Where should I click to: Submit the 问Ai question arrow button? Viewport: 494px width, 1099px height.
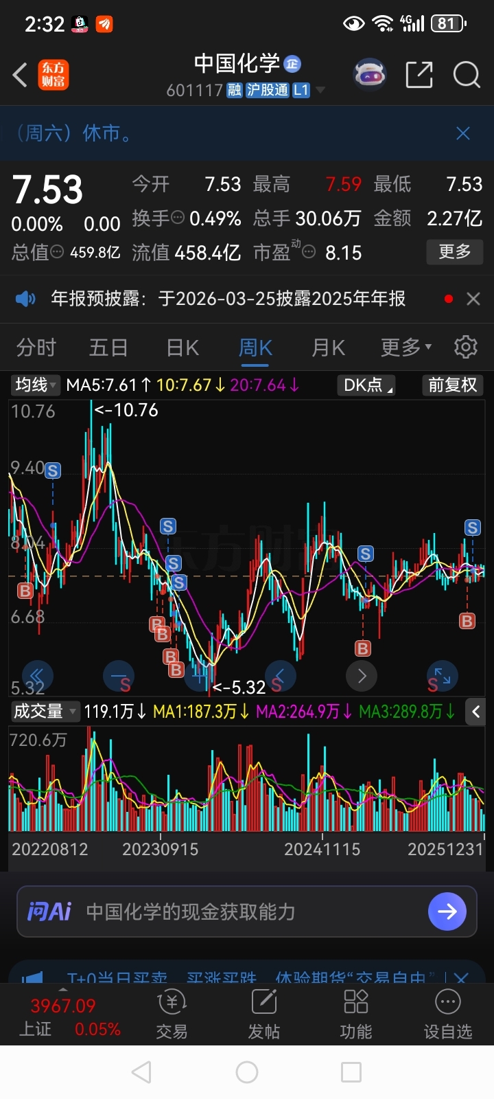pyautogui.click(x=447, y=911)
